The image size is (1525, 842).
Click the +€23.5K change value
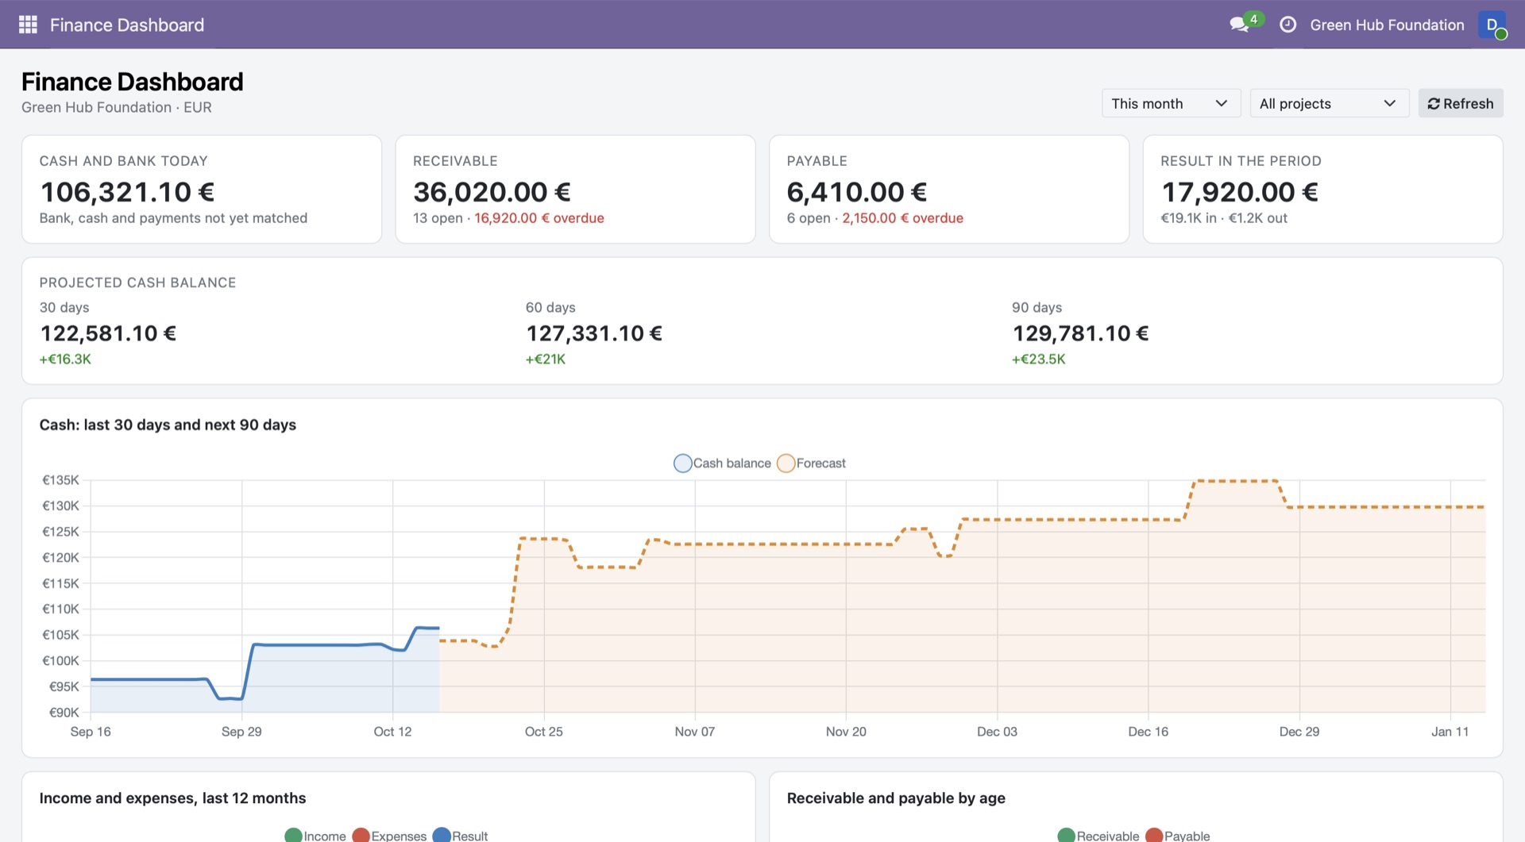[1039, 359]
